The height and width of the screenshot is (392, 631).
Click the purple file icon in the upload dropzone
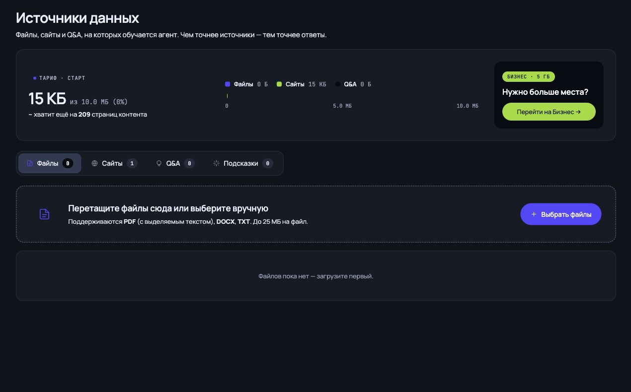(x=45, y=214)
